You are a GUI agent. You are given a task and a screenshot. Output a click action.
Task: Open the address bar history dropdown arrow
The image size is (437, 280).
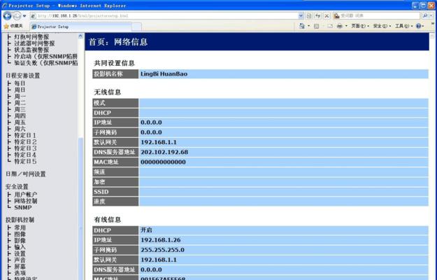(x=301, y=16)
